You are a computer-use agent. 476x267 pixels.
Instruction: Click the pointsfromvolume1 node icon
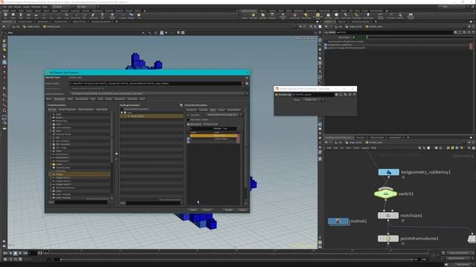(388, 239)
